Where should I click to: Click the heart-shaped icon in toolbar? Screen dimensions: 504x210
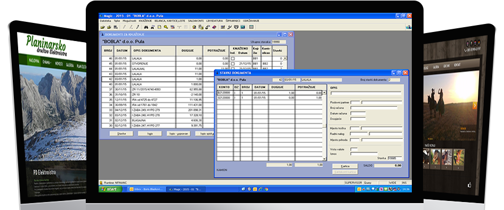pyautogui.click(x=236, y=27)
